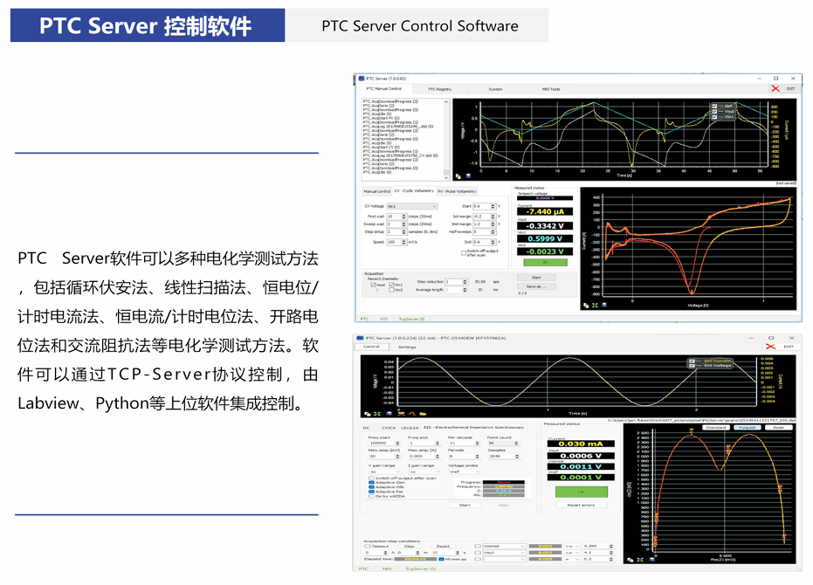Toggle the Vin1 trace checkbox in the graph legend
The height and width of the screenshot is (585, 813).
714,117
